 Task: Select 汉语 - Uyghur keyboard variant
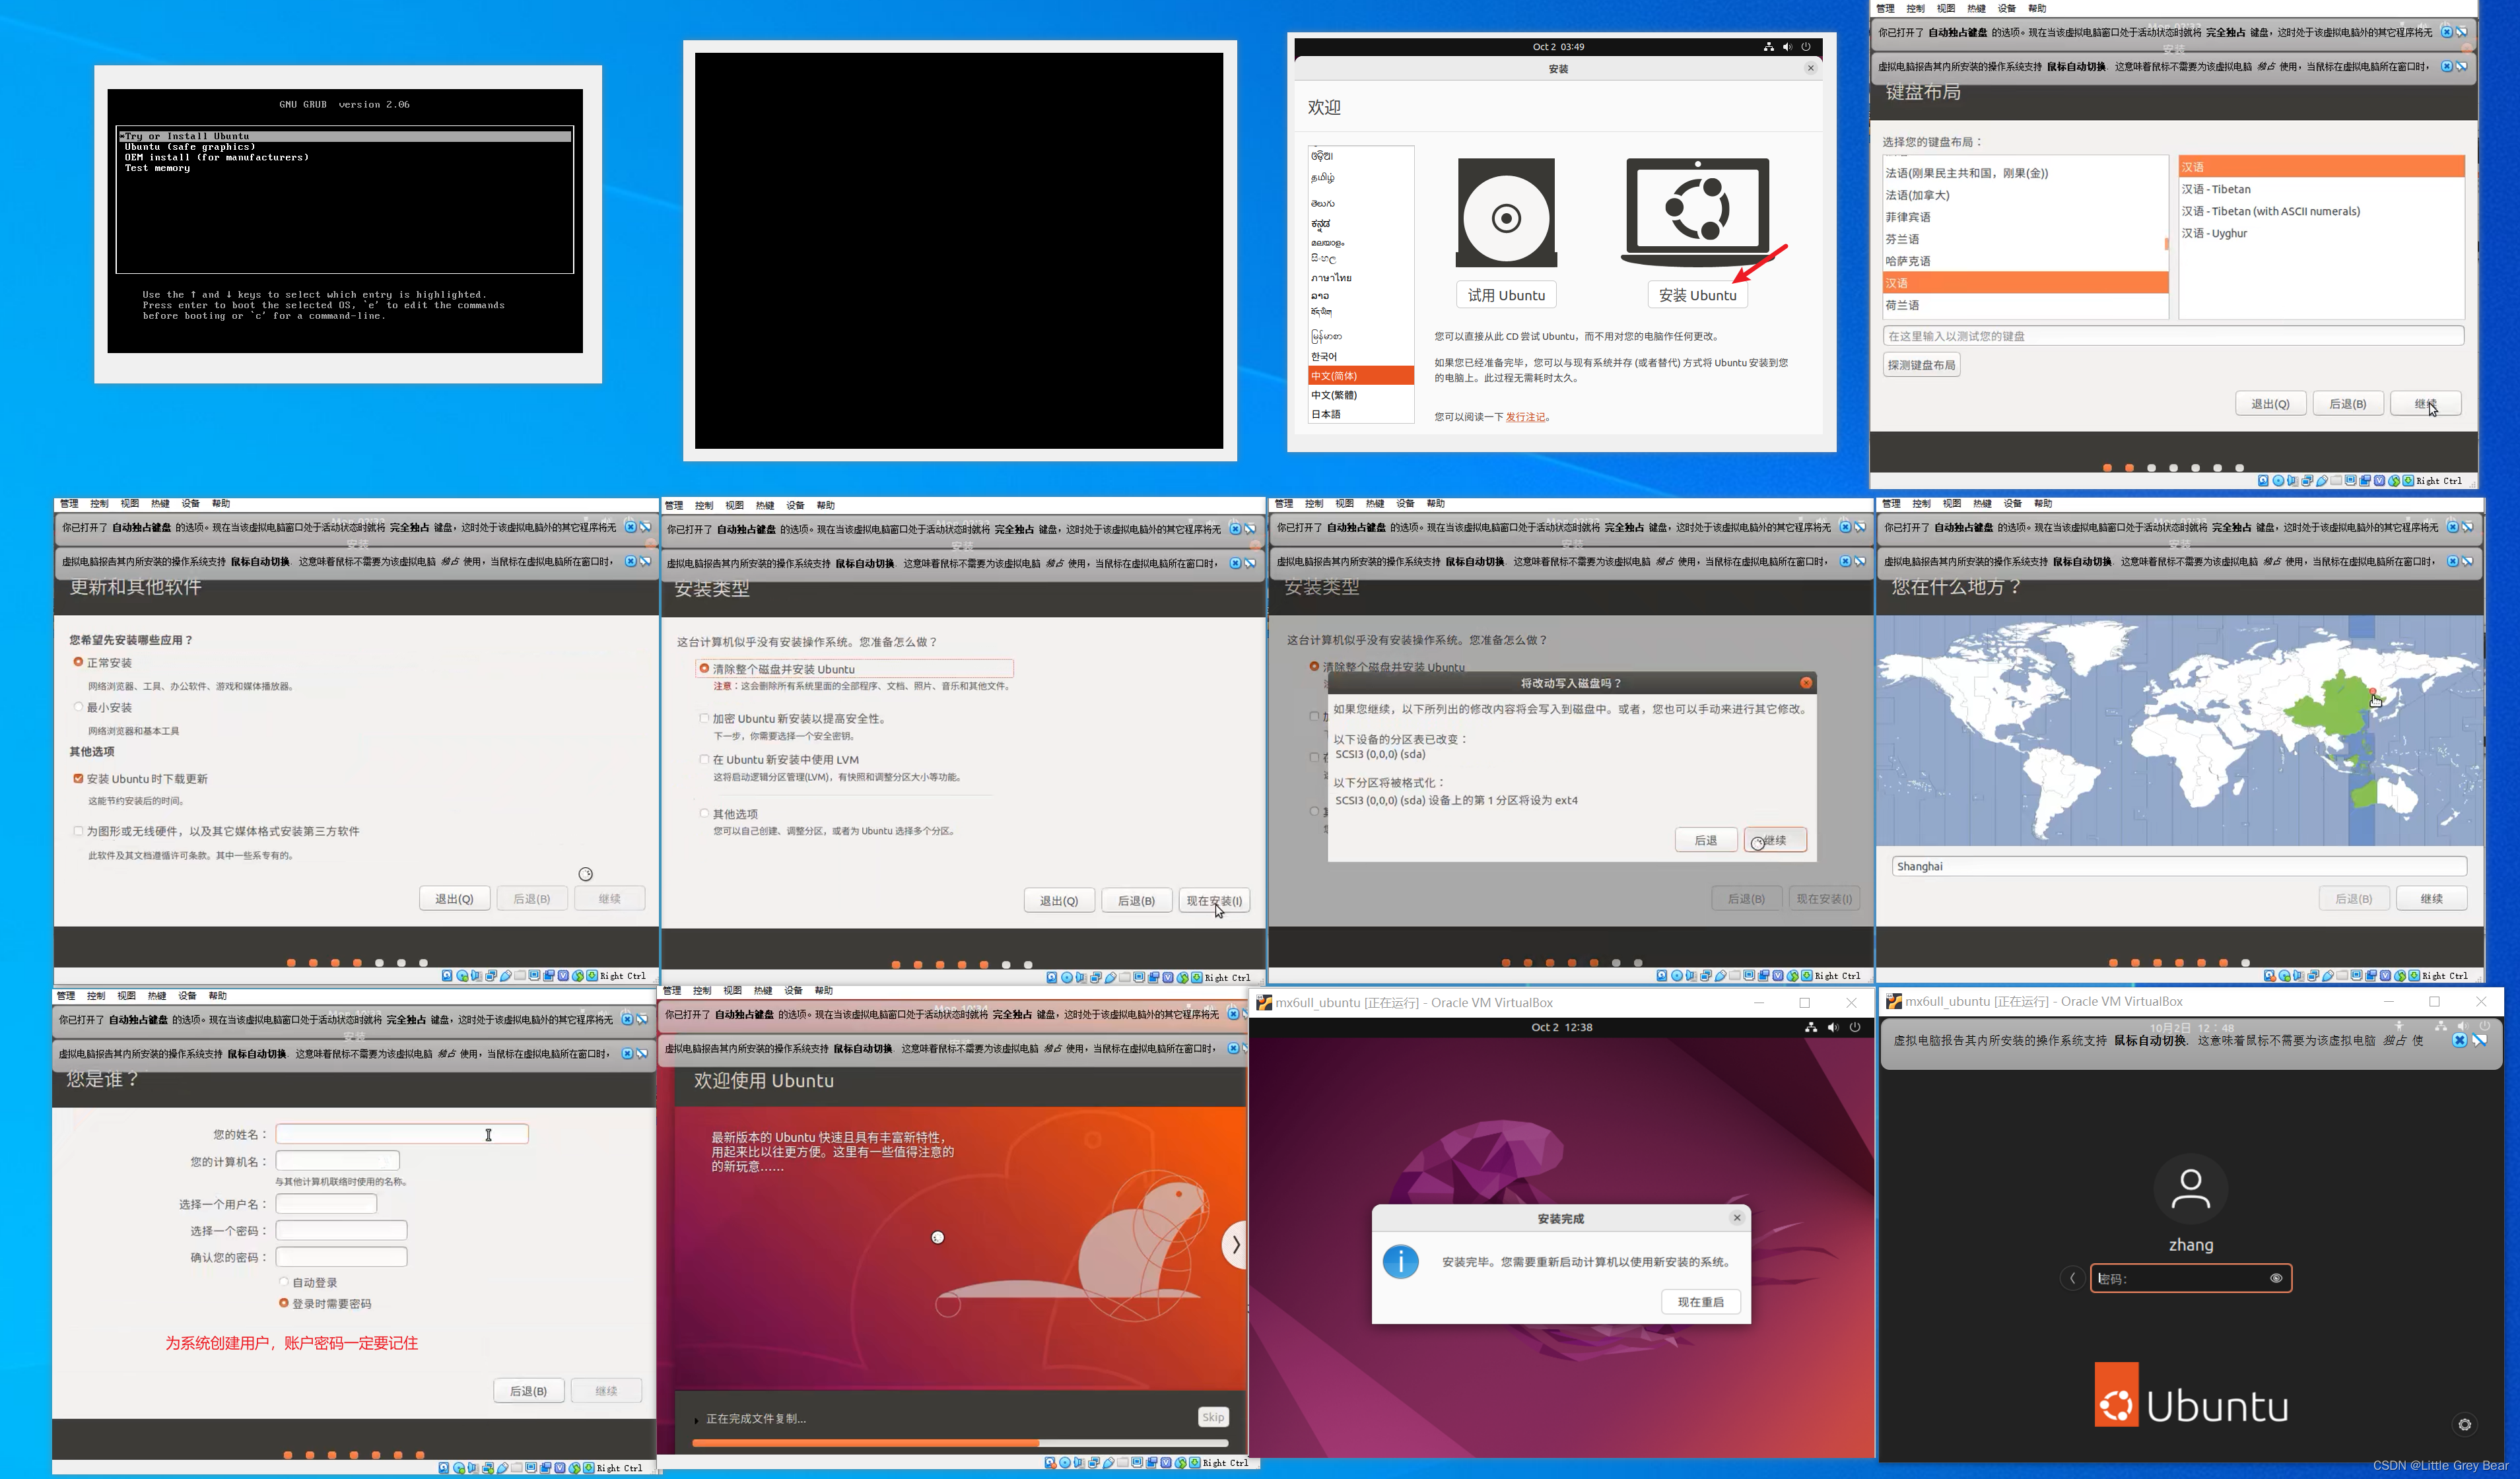(2321, 233)
